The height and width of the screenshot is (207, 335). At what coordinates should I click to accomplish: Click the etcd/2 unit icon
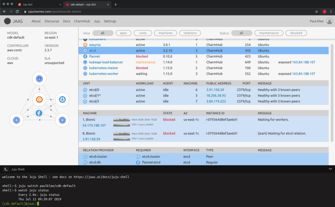coord(85,101)
